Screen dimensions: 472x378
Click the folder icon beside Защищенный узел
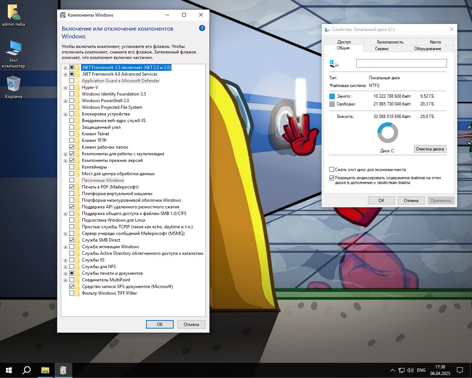coord(77,127)
